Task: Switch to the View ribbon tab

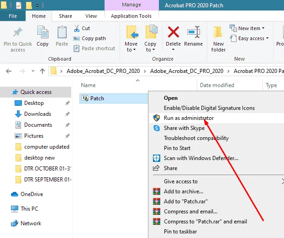Action: coord(91,16)
